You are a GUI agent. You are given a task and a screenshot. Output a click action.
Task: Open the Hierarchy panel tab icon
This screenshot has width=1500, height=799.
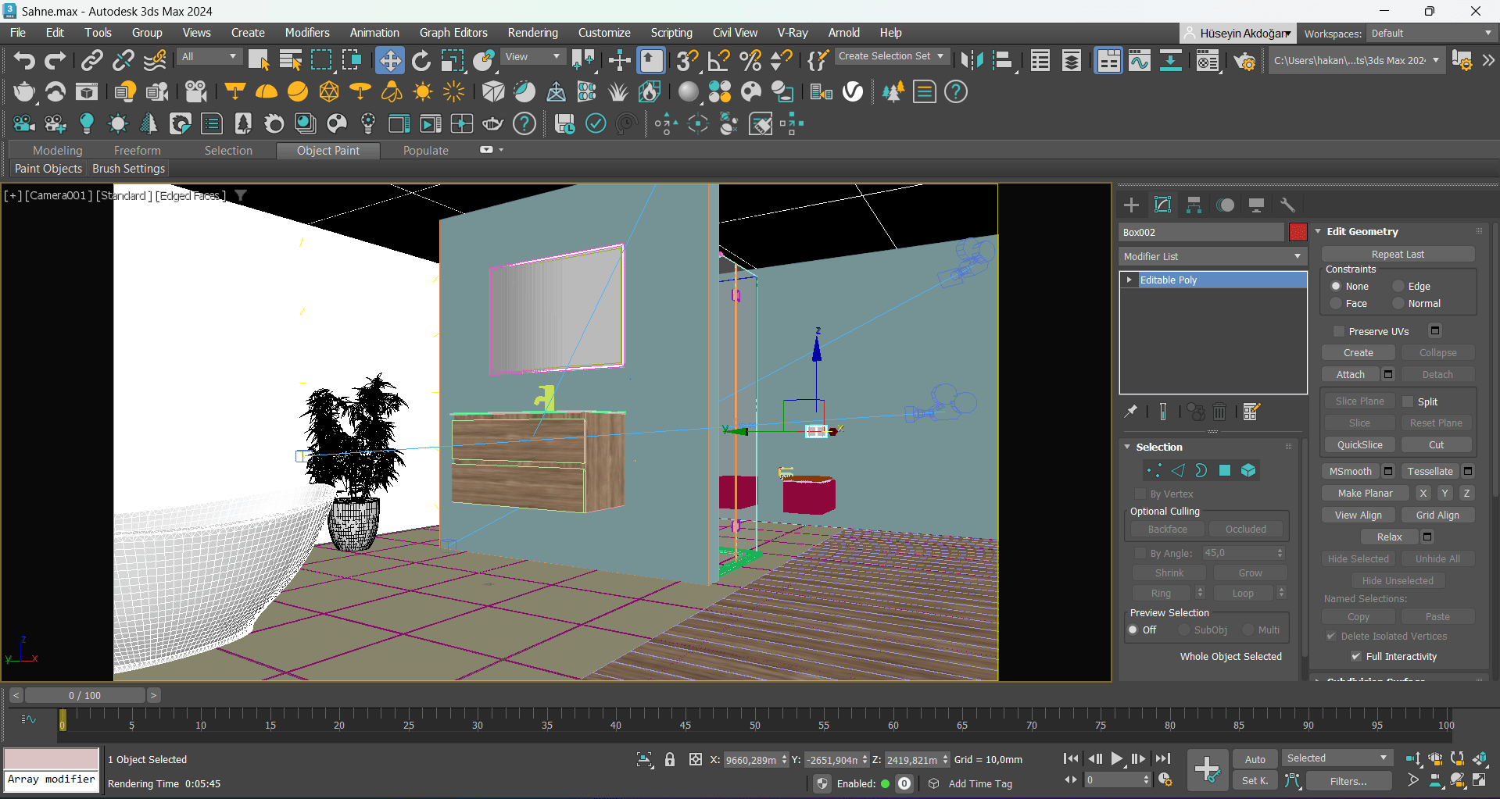point(1194,205)
